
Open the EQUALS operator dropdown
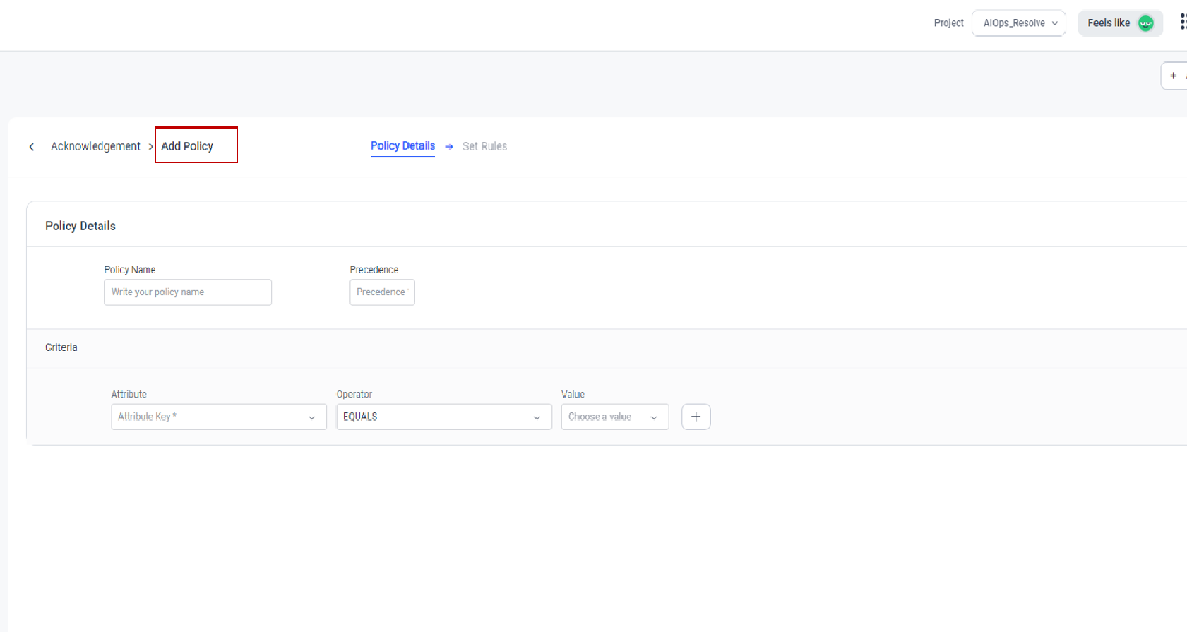[443, 417]
